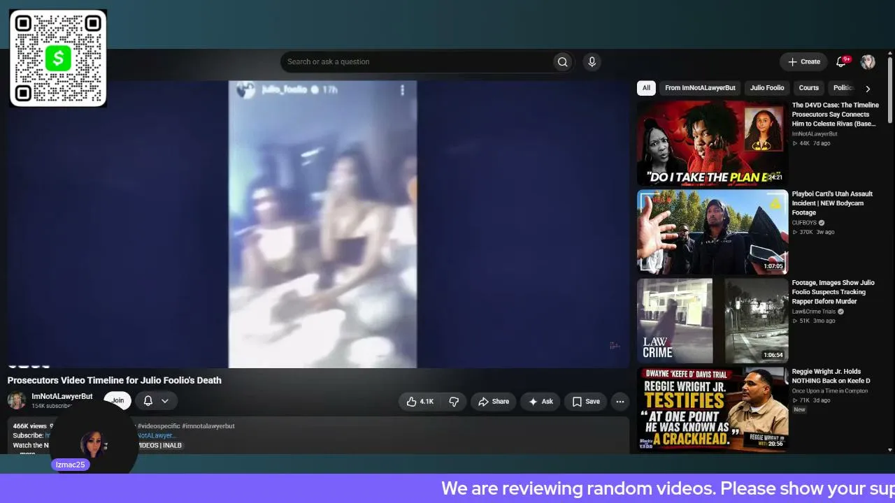The height and width of the screenshot is (503, 895).
Task: Share the video
Action: click(494, 402)
